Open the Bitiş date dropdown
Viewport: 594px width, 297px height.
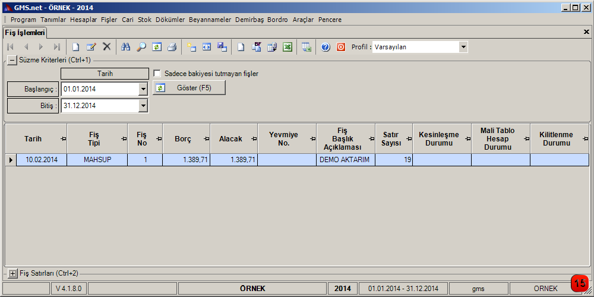(x=143, y=106)
